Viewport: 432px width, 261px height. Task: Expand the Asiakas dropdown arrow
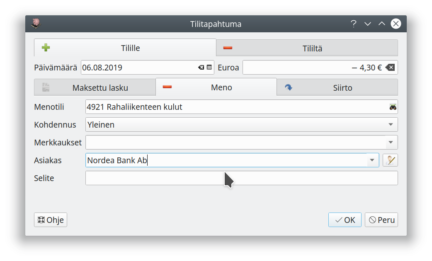(372, 160)
